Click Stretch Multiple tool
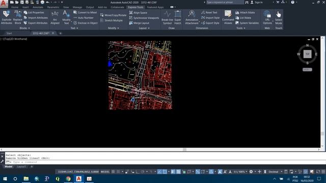Screen dimensions: 326x183 pos(111,20)
